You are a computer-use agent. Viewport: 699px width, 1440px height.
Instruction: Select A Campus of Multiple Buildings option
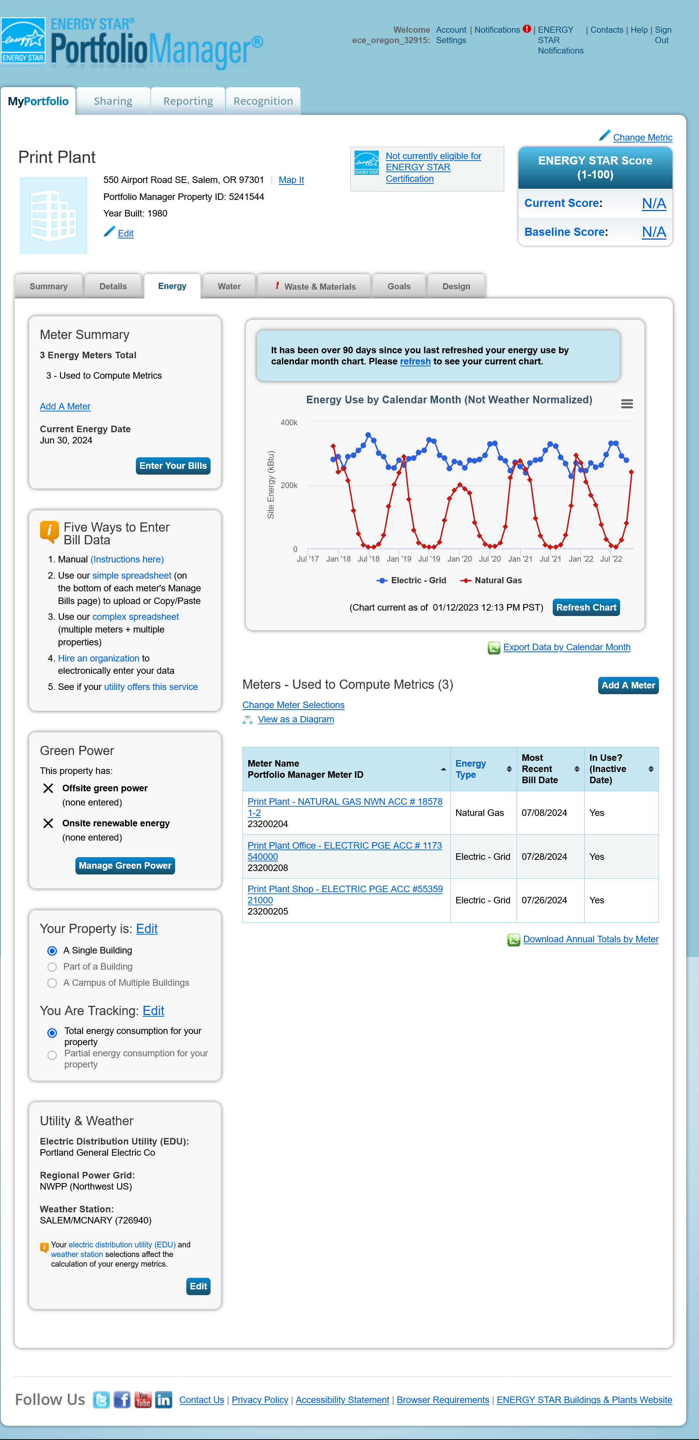[x=52, y=983]
